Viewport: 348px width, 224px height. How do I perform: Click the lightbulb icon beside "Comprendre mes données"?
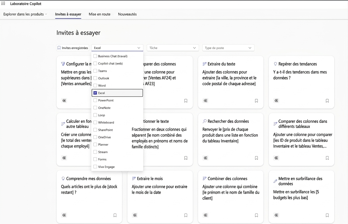63,178
